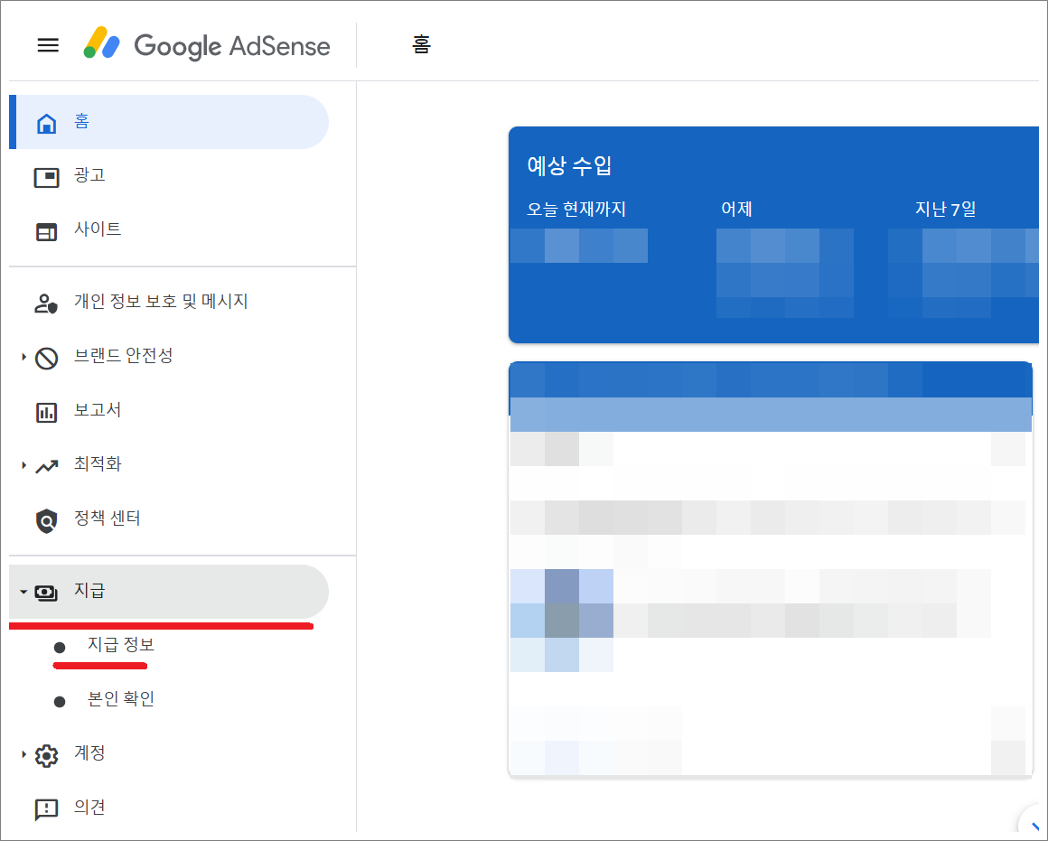Open the hamburger navigation menu icon
Viewport: 1048px width, 841px height.
point(48,45)
